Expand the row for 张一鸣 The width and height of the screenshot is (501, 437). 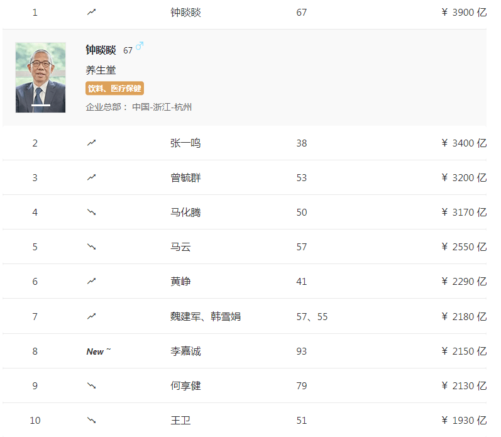coord(185,143)
